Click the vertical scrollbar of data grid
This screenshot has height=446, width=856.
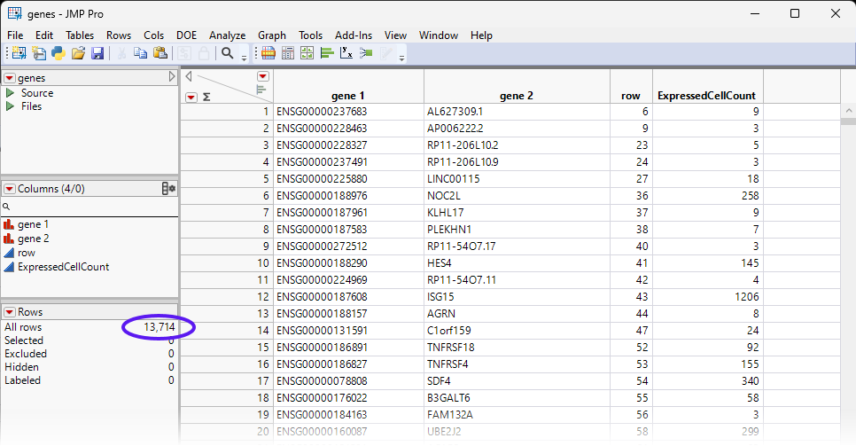tap(847, 266)
